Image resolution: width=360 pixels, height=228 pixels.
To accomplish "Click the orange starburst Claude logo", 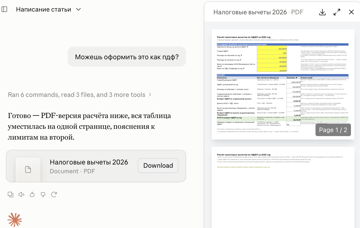I will point(15,220).
